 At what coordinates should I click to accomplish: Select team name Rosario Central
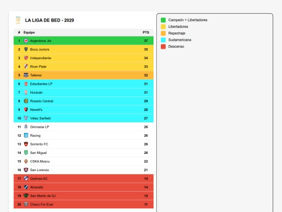coord(42,101)
